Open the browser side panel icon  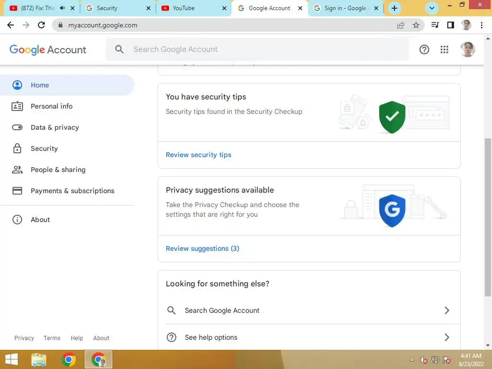coord(451,25)
